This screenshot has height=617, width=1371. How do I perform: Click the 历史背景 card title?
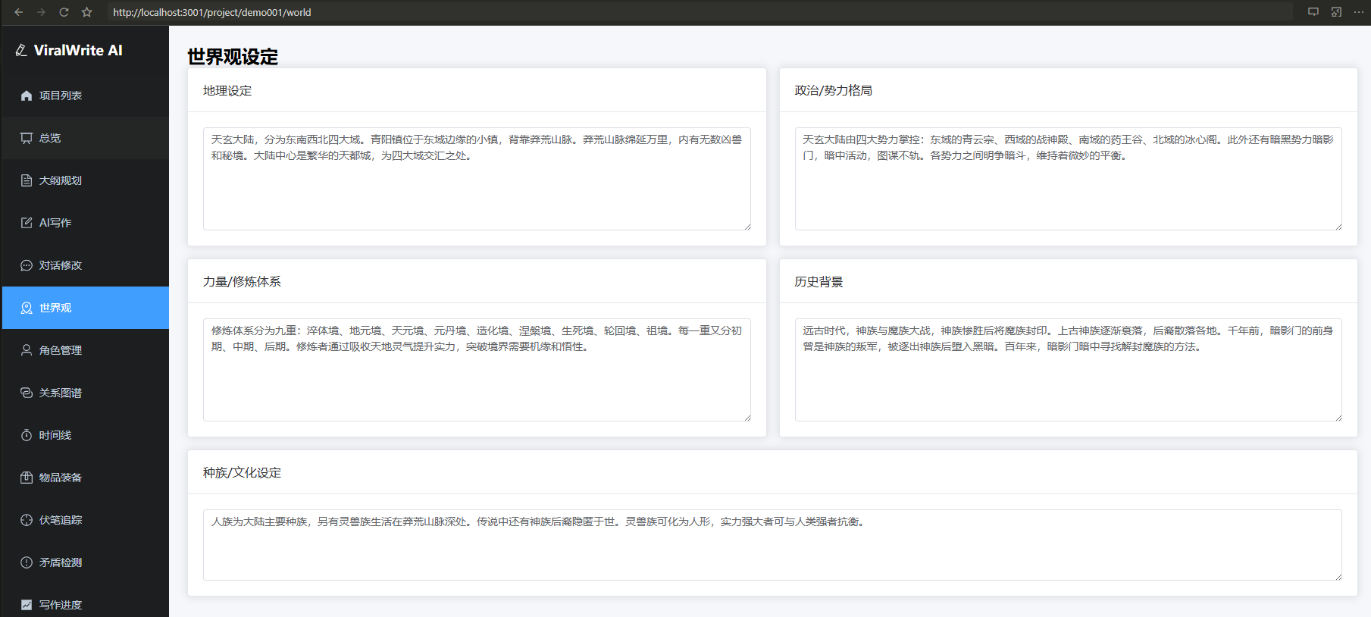(819, 282)
